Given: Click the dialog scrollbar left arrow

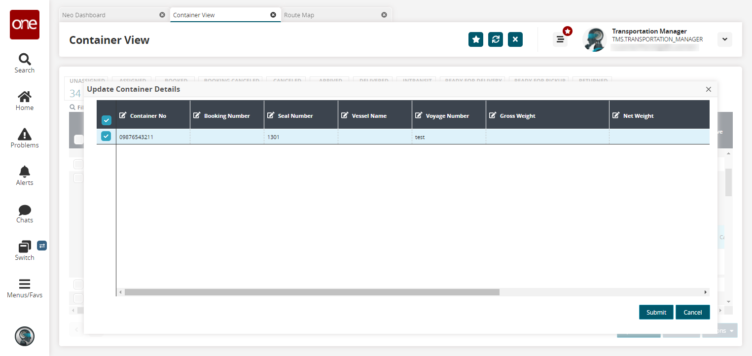Looking at the screenshot, I should click(120, 292).
